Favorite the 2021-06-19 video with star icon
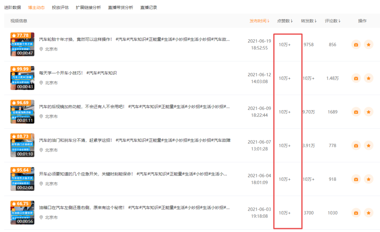The height and width of the screenshot is (232, 380). (369, 45)
